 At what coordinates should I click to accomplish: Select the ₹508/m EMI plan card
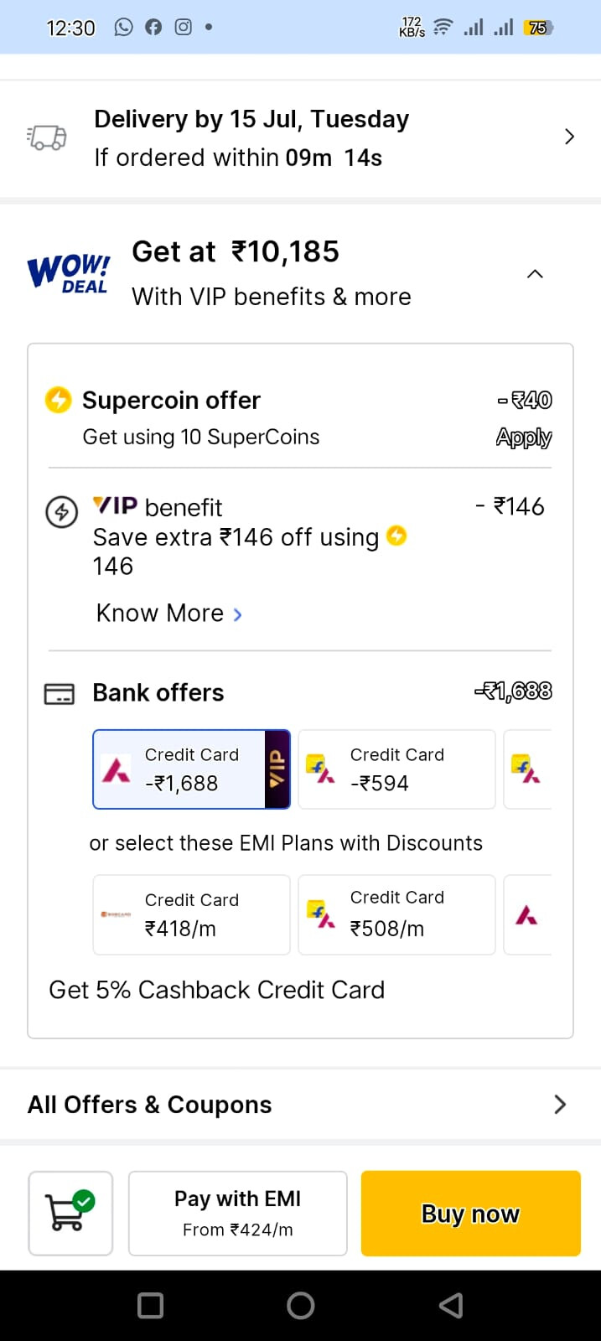tap(396, 914)
